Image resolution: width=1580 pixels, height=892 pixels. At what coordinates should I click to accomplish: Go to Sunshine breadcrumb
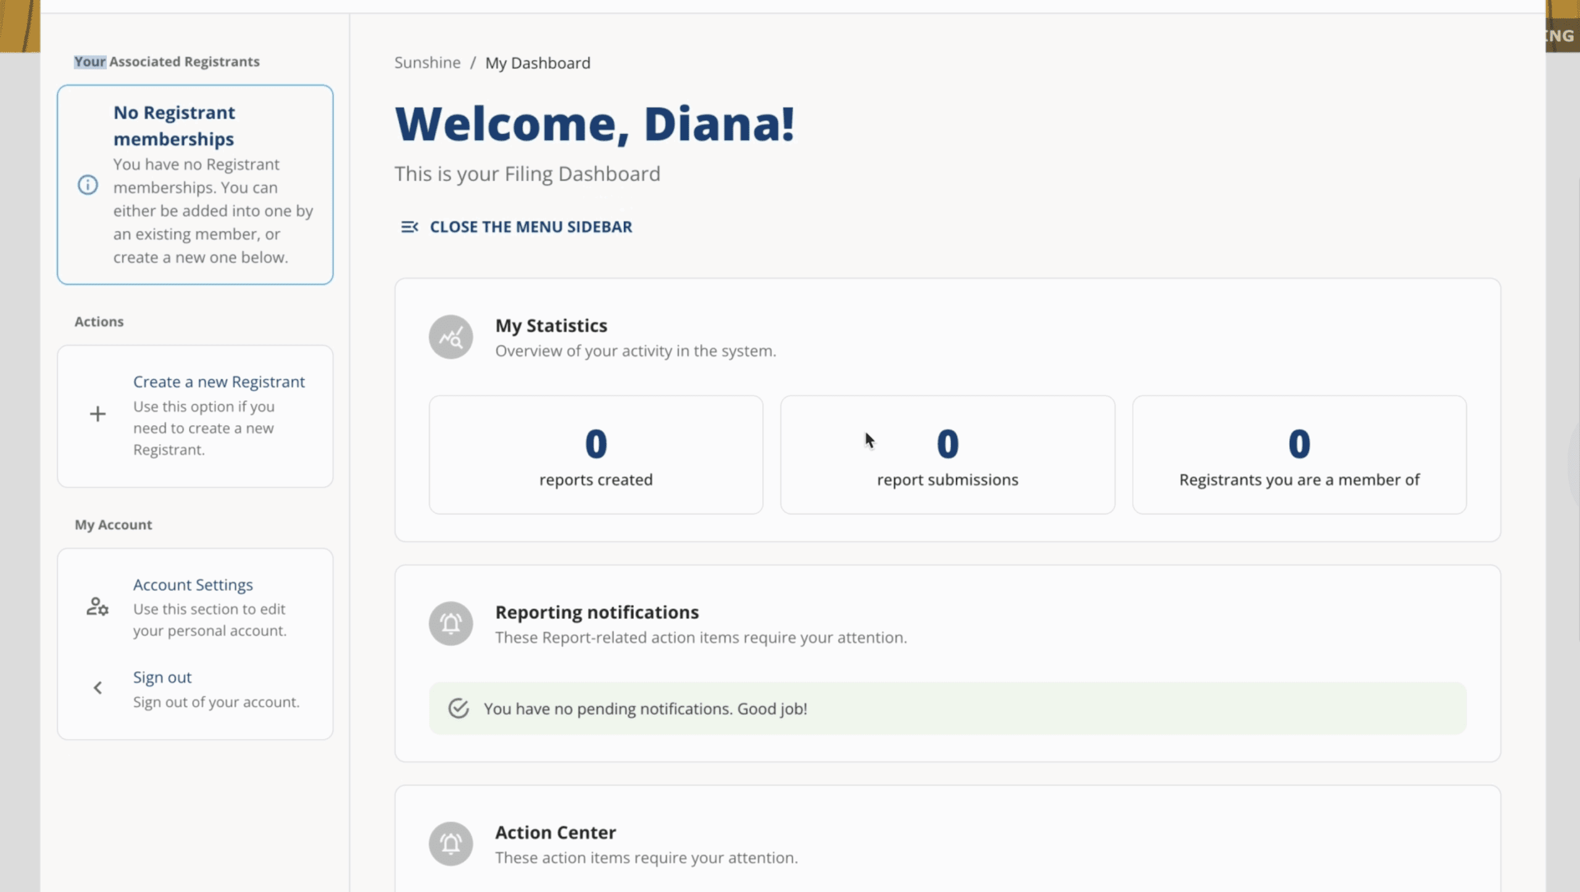pyautogui.click(x=427, y=63)
